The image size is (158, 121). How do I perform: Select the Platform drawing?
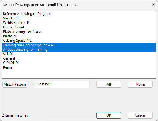coord(79,36)
